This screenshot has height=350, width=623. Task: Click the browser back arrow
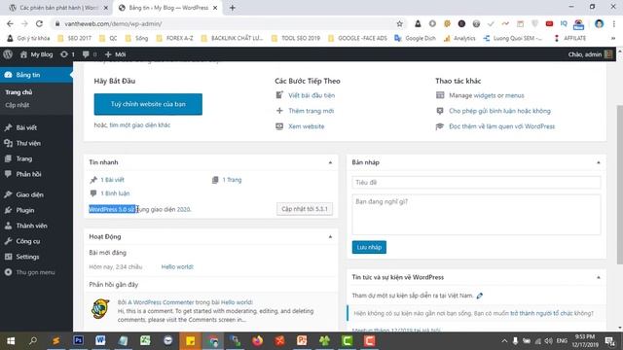(x=10, y=23)
